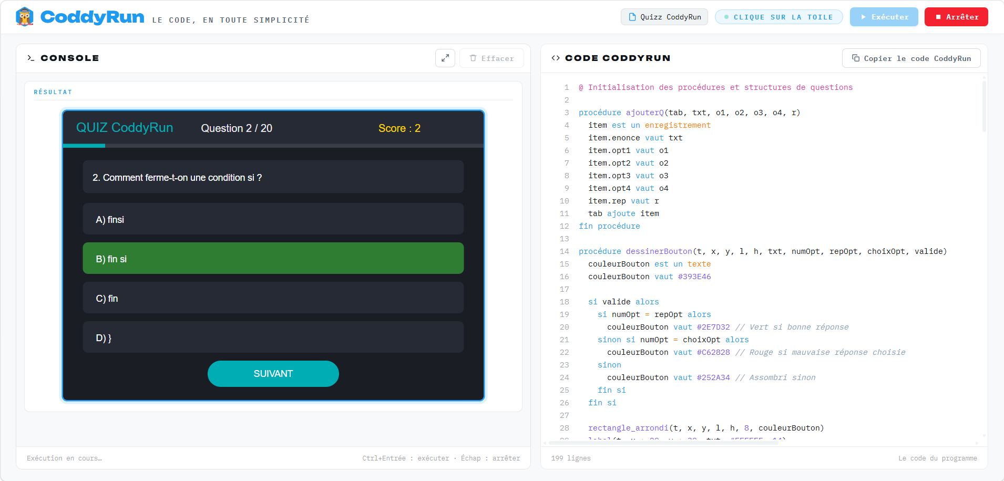Select answer B) fin si
The height and width of the screenshot is (481, 1004).
click(x=273, y=258)
